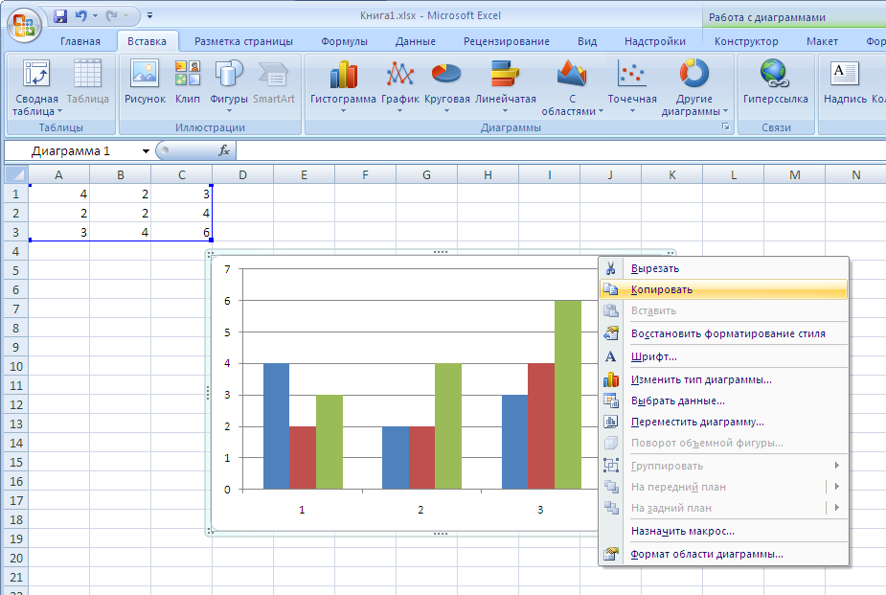Click the red bar in group 2
This screenshot has height=595, width=886.
point(421,458)
